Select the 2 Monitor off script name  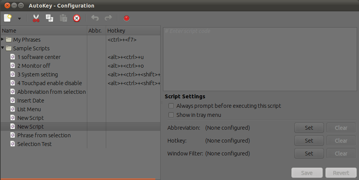[x=34, y=66]
